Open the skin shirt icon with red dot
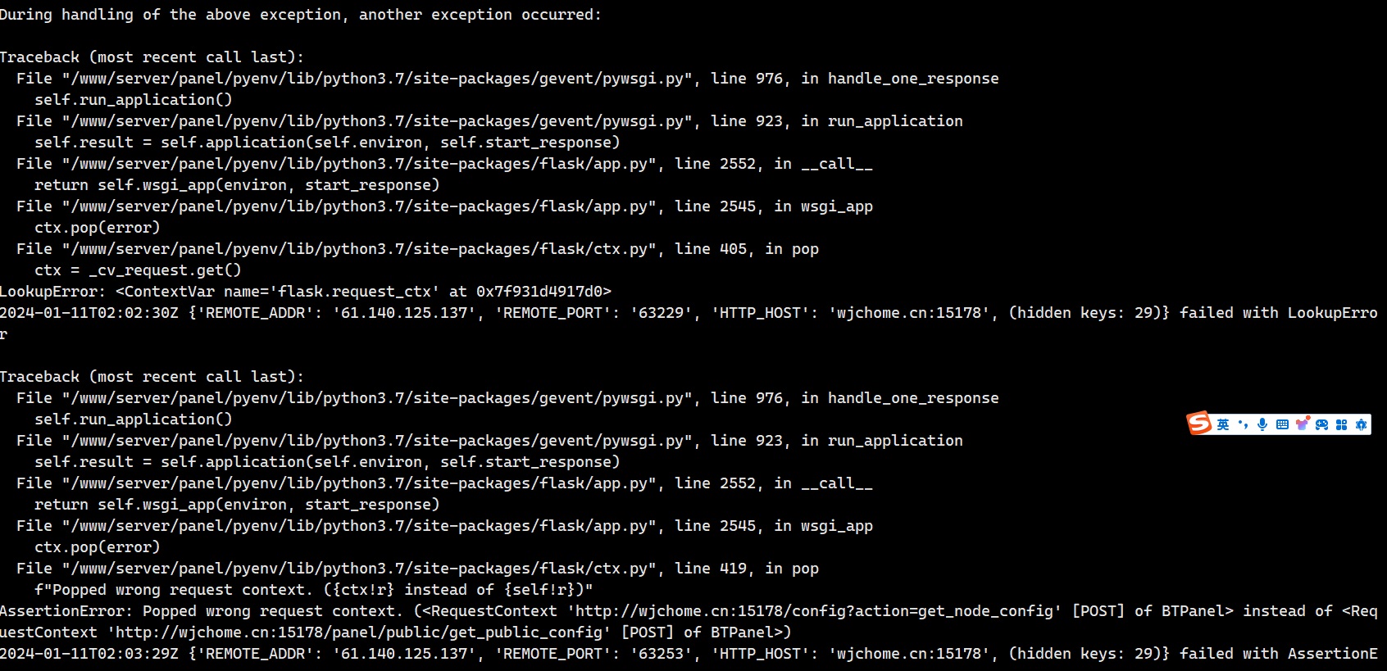Image resolution: width=1387 pixels, height=671 pixels. point(1302,424)
